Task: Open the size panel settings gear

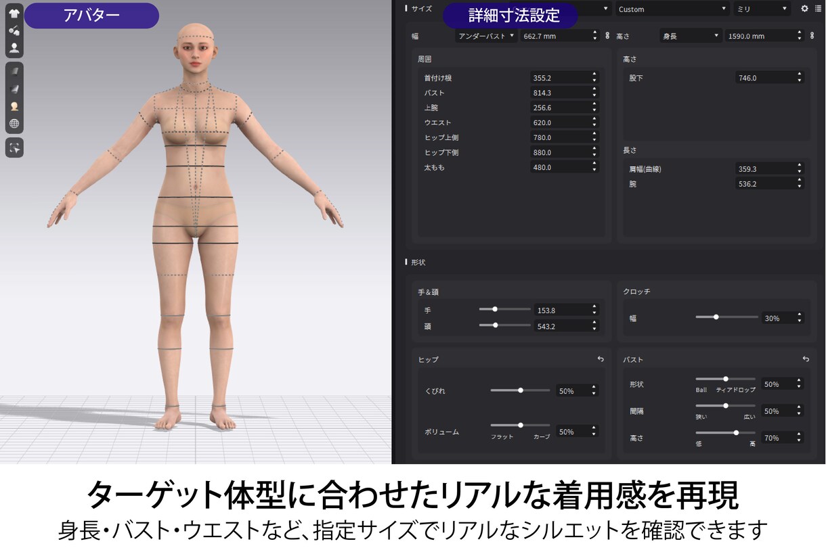Action: point(804,9)
